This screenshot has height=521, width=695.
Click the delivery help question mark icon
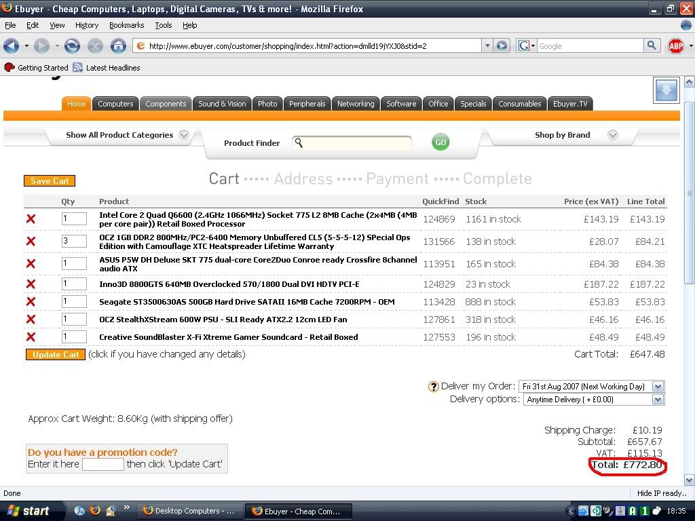point(433,387)
